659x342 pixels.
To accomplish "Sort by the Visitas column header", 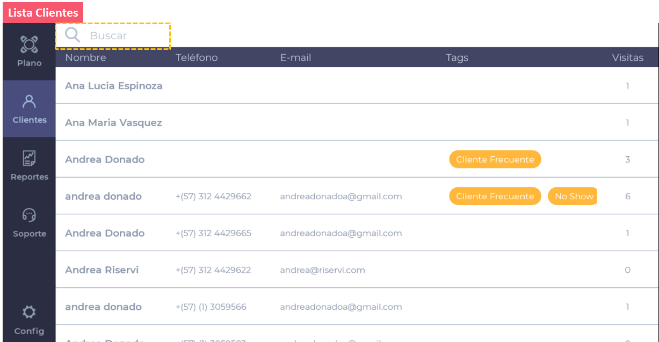I will [627, 57].
